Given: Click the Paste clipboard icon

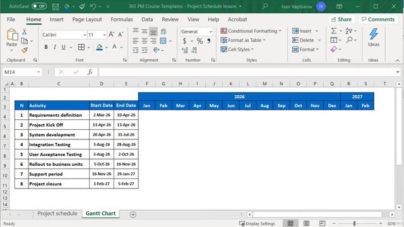Looking at the screenshot, I should 12,35.
